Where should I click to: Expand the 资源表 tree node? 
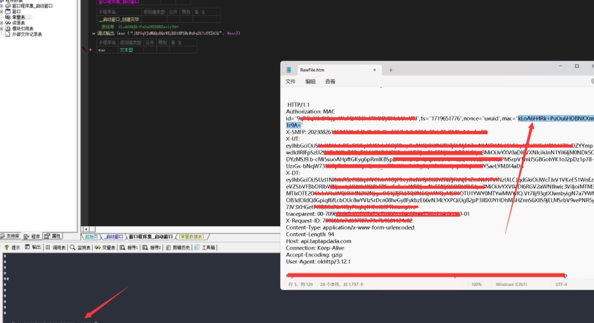click(x=2, y=23)
